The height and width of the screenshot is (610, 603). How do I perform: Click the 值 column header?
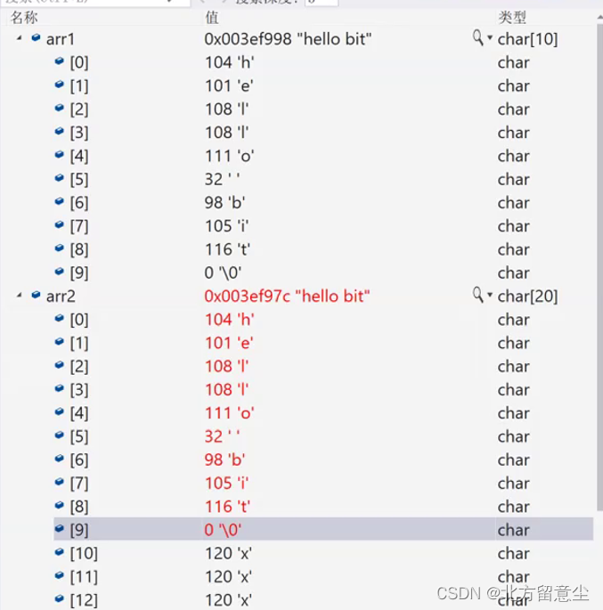211,17
